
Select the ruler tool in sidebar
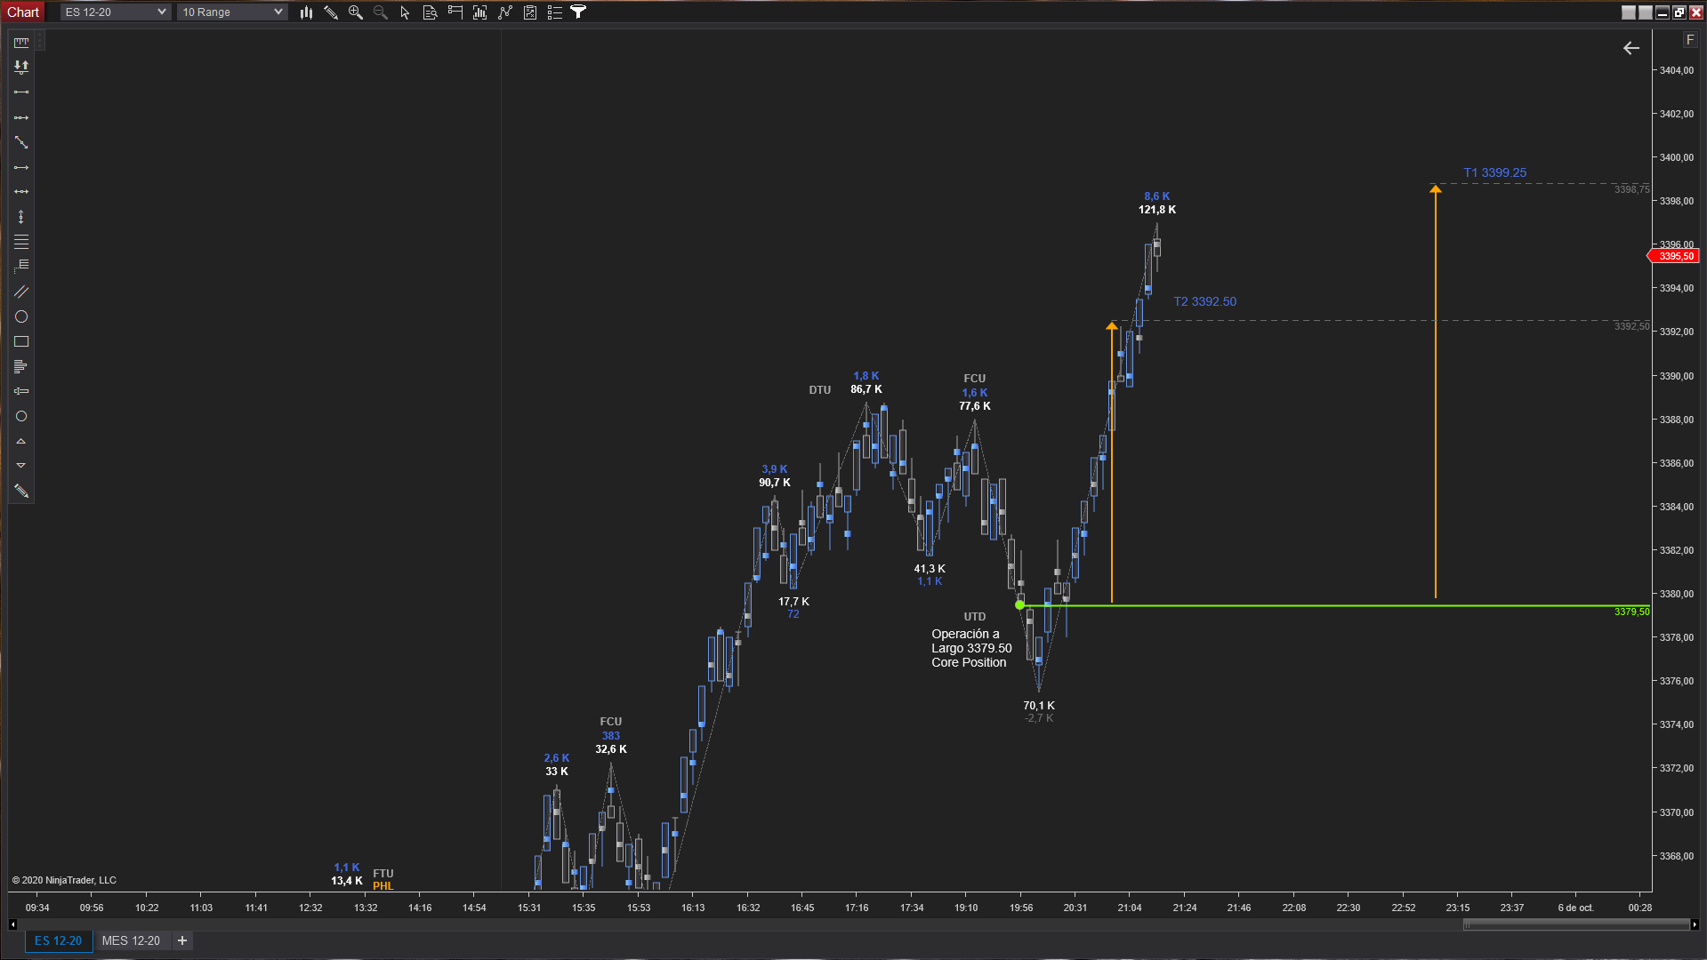point(21,42)
